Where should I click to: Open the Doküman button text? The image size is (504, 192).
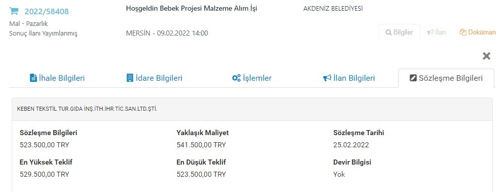tap(482, 33)
